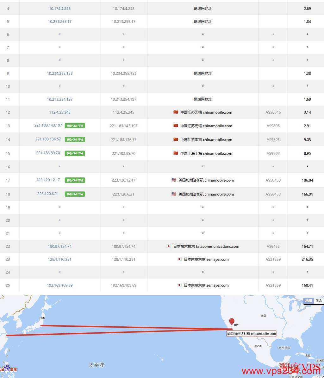
Task: Click the gray second-column IP 223.120.12.17
Action: (x=123, y=180)
